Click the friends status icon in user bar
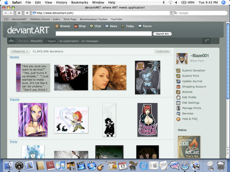 coord(207,41)
